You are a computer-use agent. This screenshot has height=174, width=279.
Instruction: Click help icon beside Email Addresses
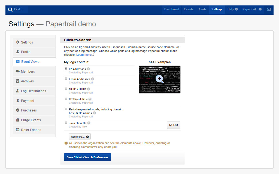(93, 79)
